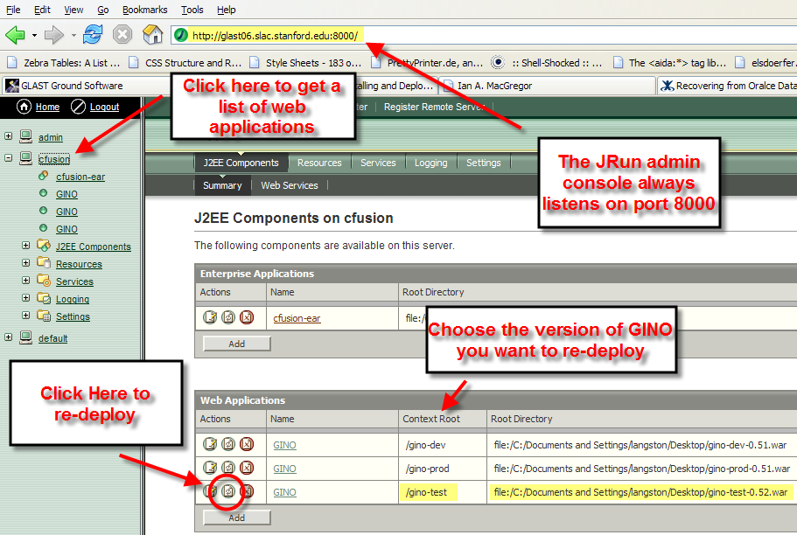797x535 pixels.
Task: Switch to the Settings tab
Action: pyautogui.click(x=484, y=163)
